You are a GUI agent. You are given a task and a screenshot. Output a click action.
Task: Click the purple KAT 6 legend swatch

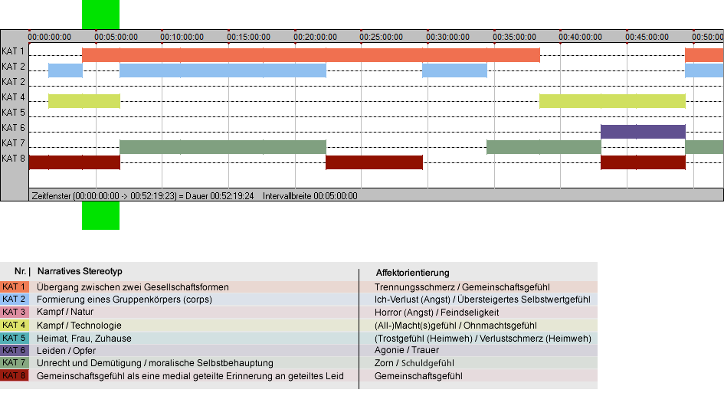coord(15,350)
